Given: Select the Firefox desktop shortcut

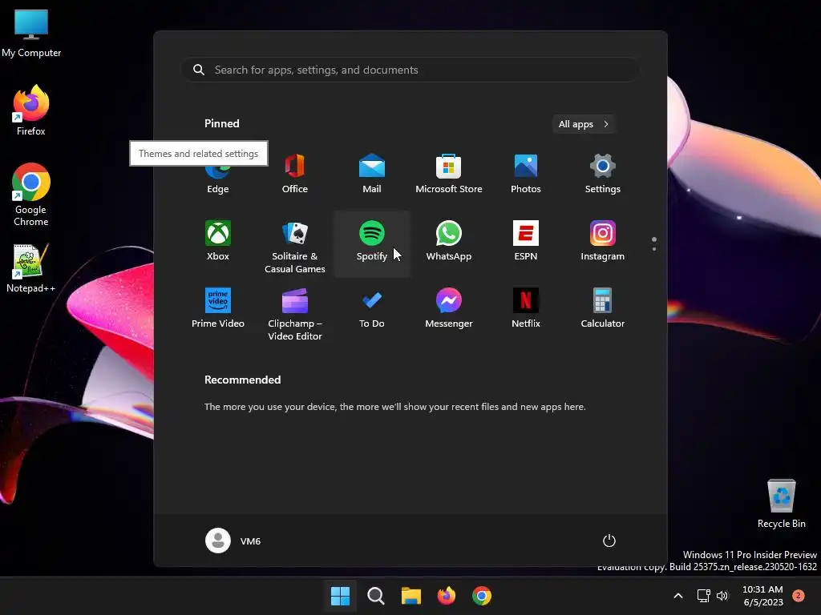Looking at the screenshot, I should click(31, 111).
